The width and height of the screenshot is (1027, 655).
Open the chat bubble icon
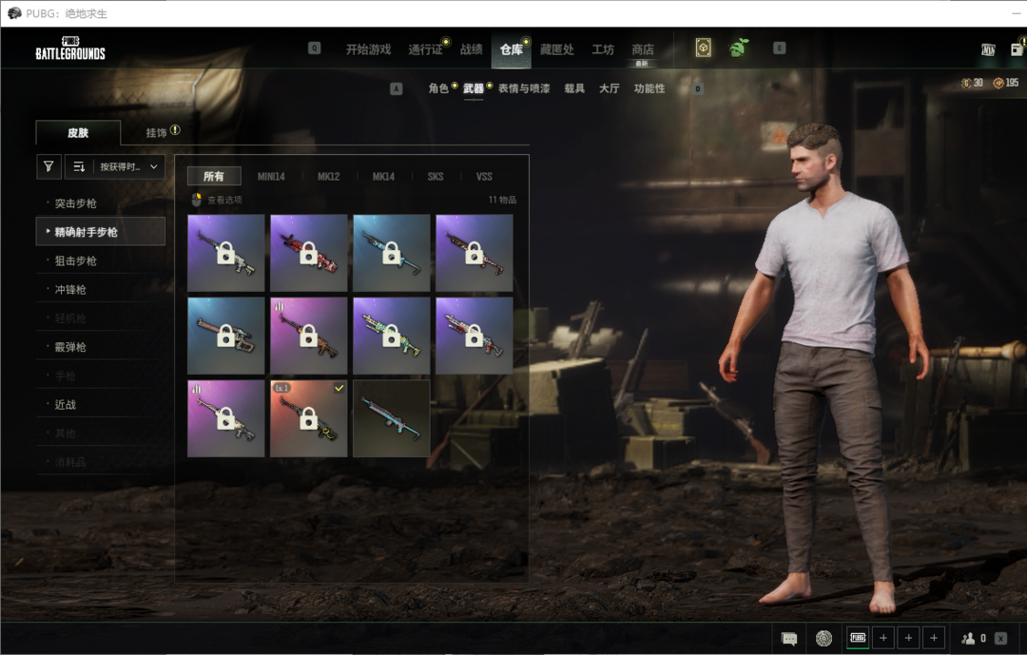click(x=789, y=638)
